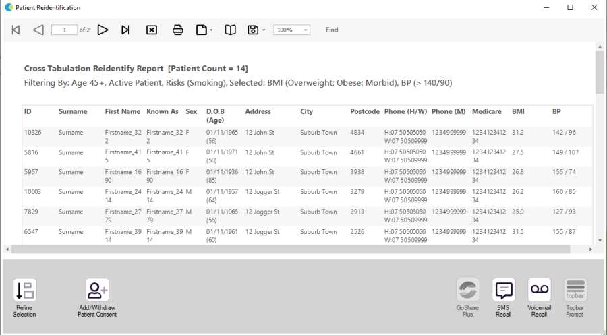Click vertical scrollbar down arrow

click(x=600, y=240)
